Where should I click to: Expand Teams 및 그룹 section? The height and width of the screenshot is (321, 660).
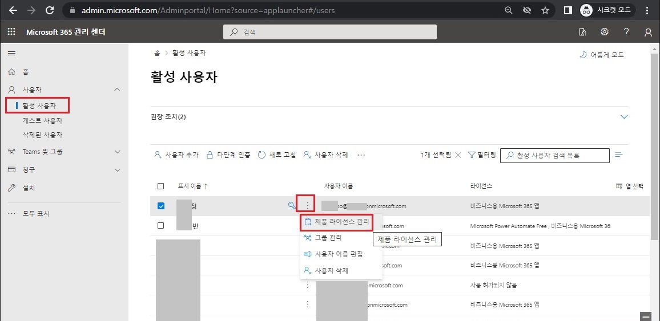118,152
